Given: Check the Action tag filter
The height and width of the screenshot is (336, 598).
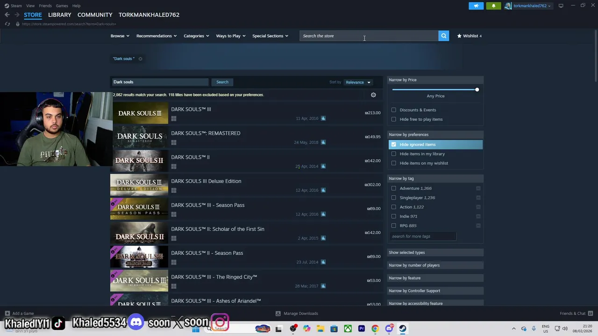Looking at the screenshot, I should tap(394, 207).
